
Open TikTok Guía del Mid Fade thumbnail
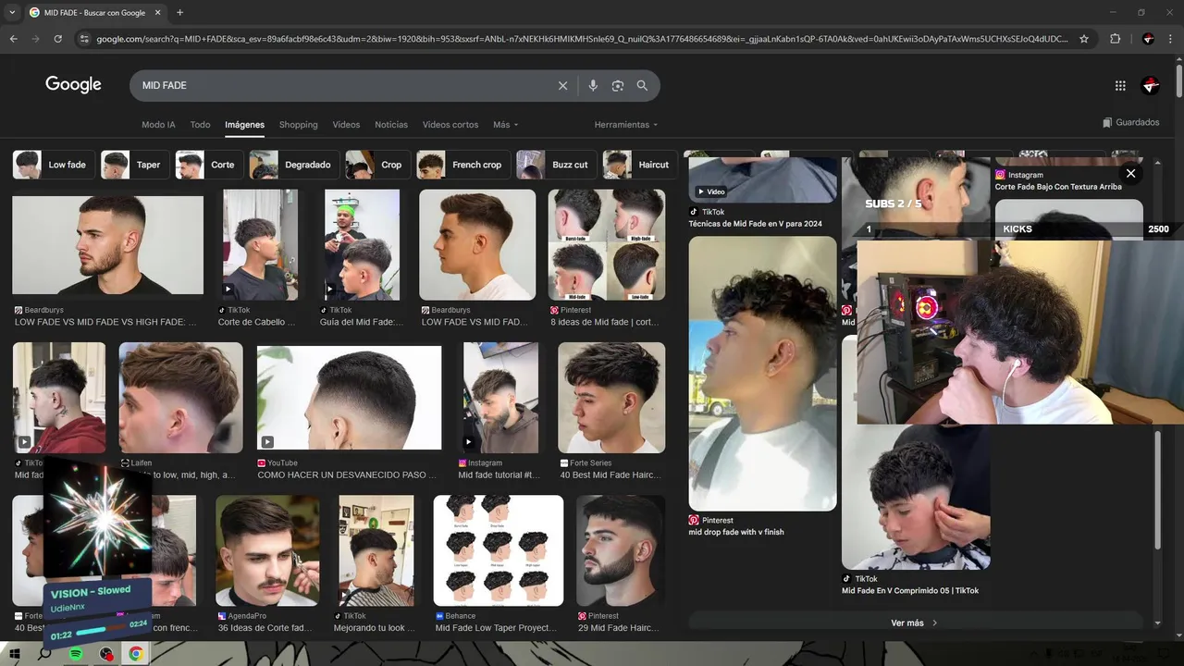click(362, 245)
